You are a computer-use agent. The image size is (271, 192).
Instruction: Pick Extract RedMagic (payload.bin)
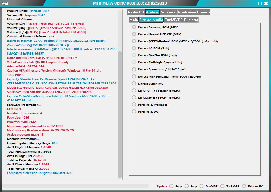point(134,62)
